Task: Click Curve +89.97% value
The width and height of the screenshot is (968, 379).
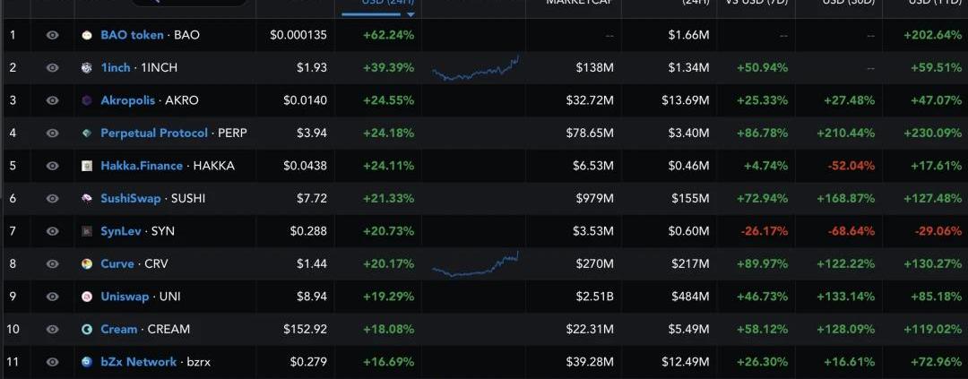Action: (763, 264)
